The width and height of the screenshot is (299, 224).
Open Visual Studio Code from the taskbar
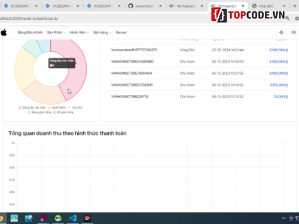[73, 218]
